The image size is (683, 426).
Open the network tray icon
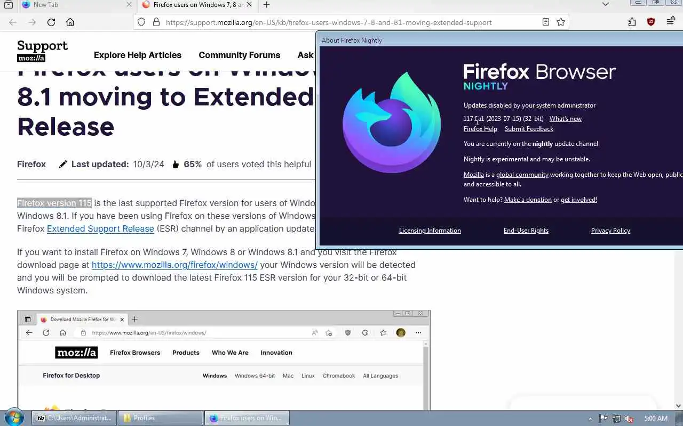[x=616, y=419]
